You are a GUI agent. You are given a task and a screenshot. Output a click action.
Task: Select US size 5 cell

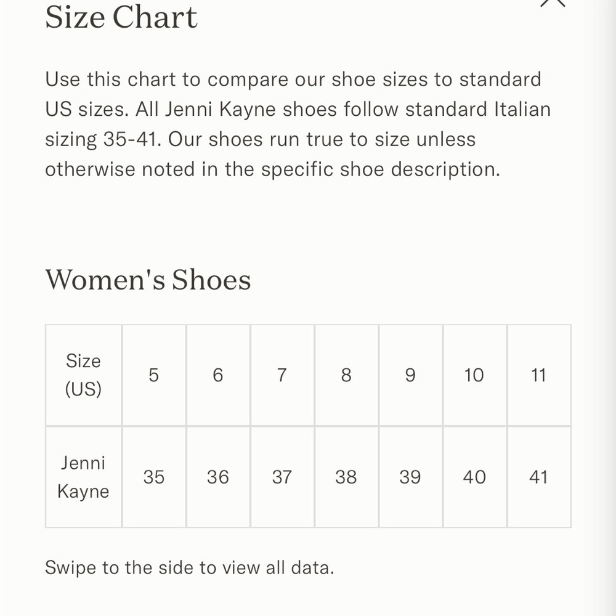[x=154, y=375]
